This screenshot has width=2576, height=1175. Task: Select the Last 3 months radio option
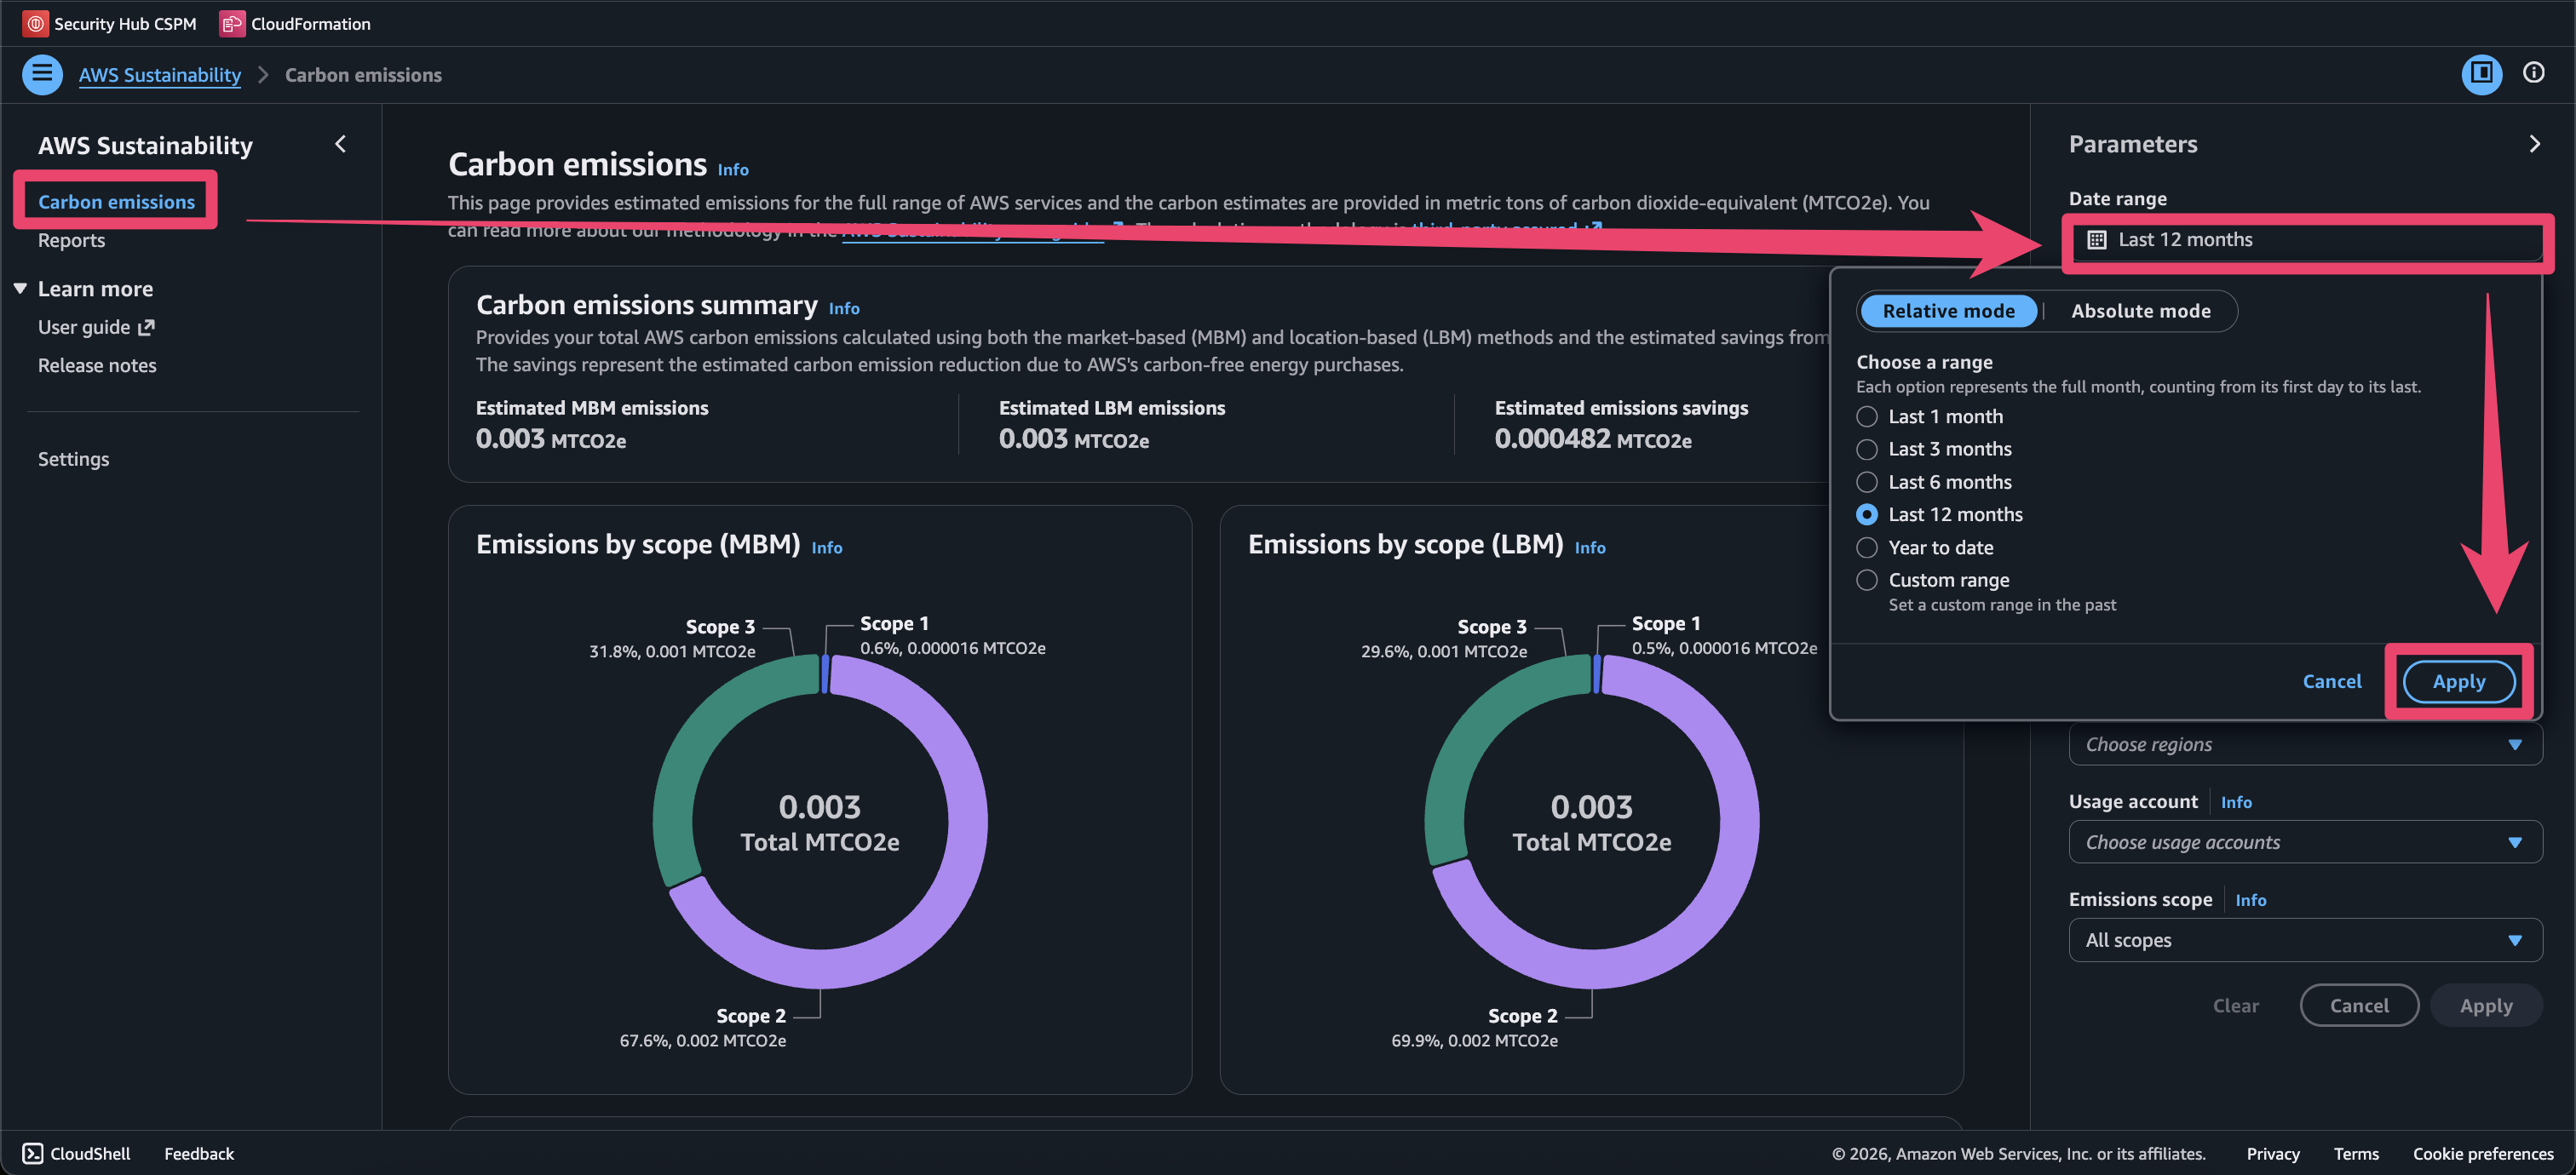click(1866, 449)
